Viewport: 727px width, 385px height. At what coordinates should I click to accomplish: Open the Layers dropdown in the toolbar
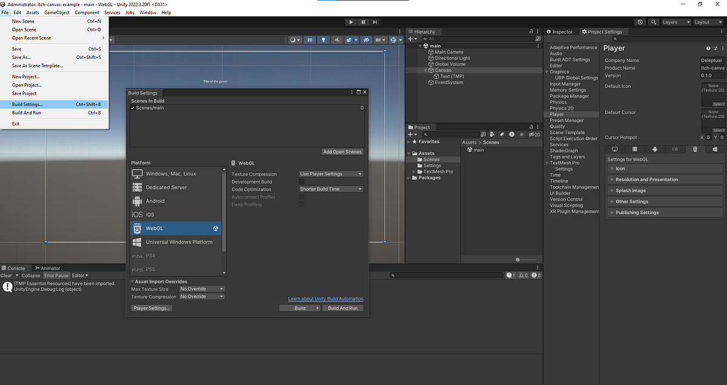[x=674, y=22]
